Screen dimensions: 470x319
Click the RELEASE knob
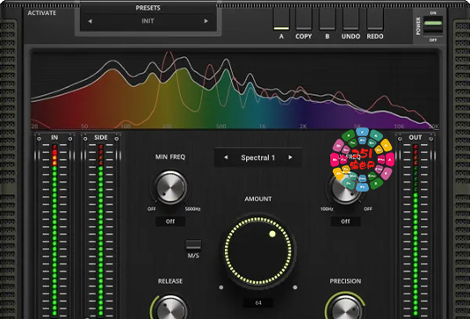tap(170, 308)
